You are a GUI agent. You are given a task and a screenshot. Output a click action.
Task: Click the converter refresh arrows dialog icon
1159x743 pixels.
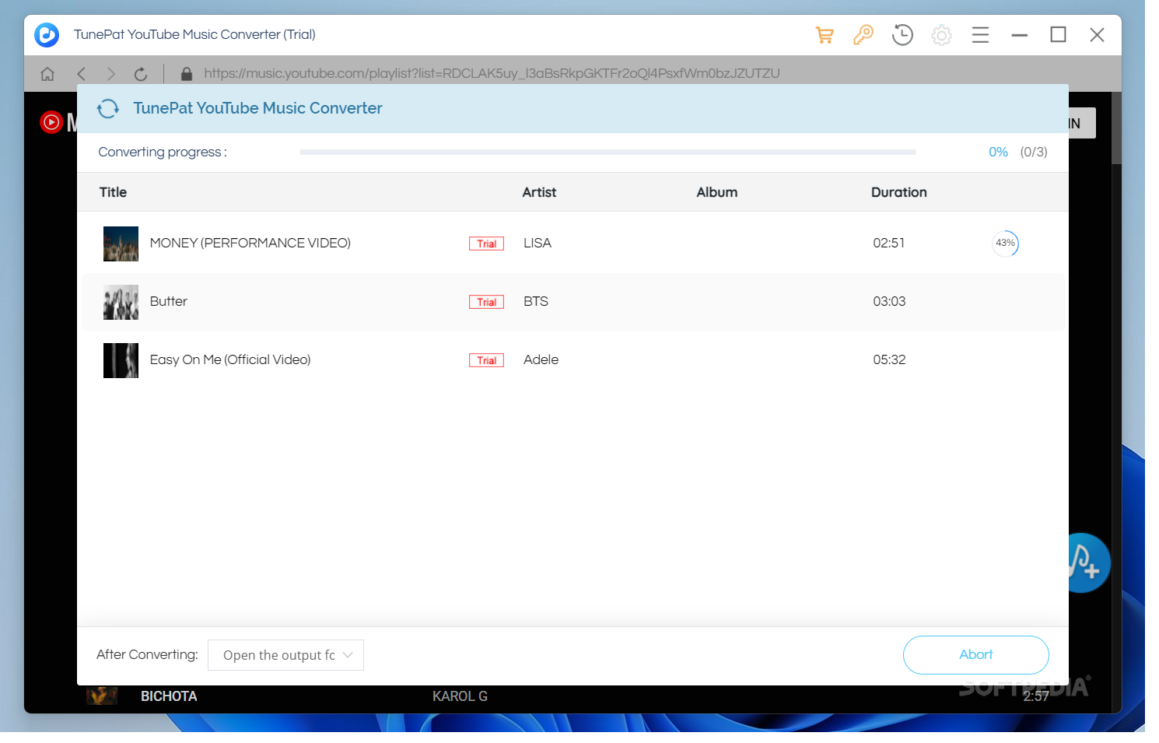tap(108, 109)
